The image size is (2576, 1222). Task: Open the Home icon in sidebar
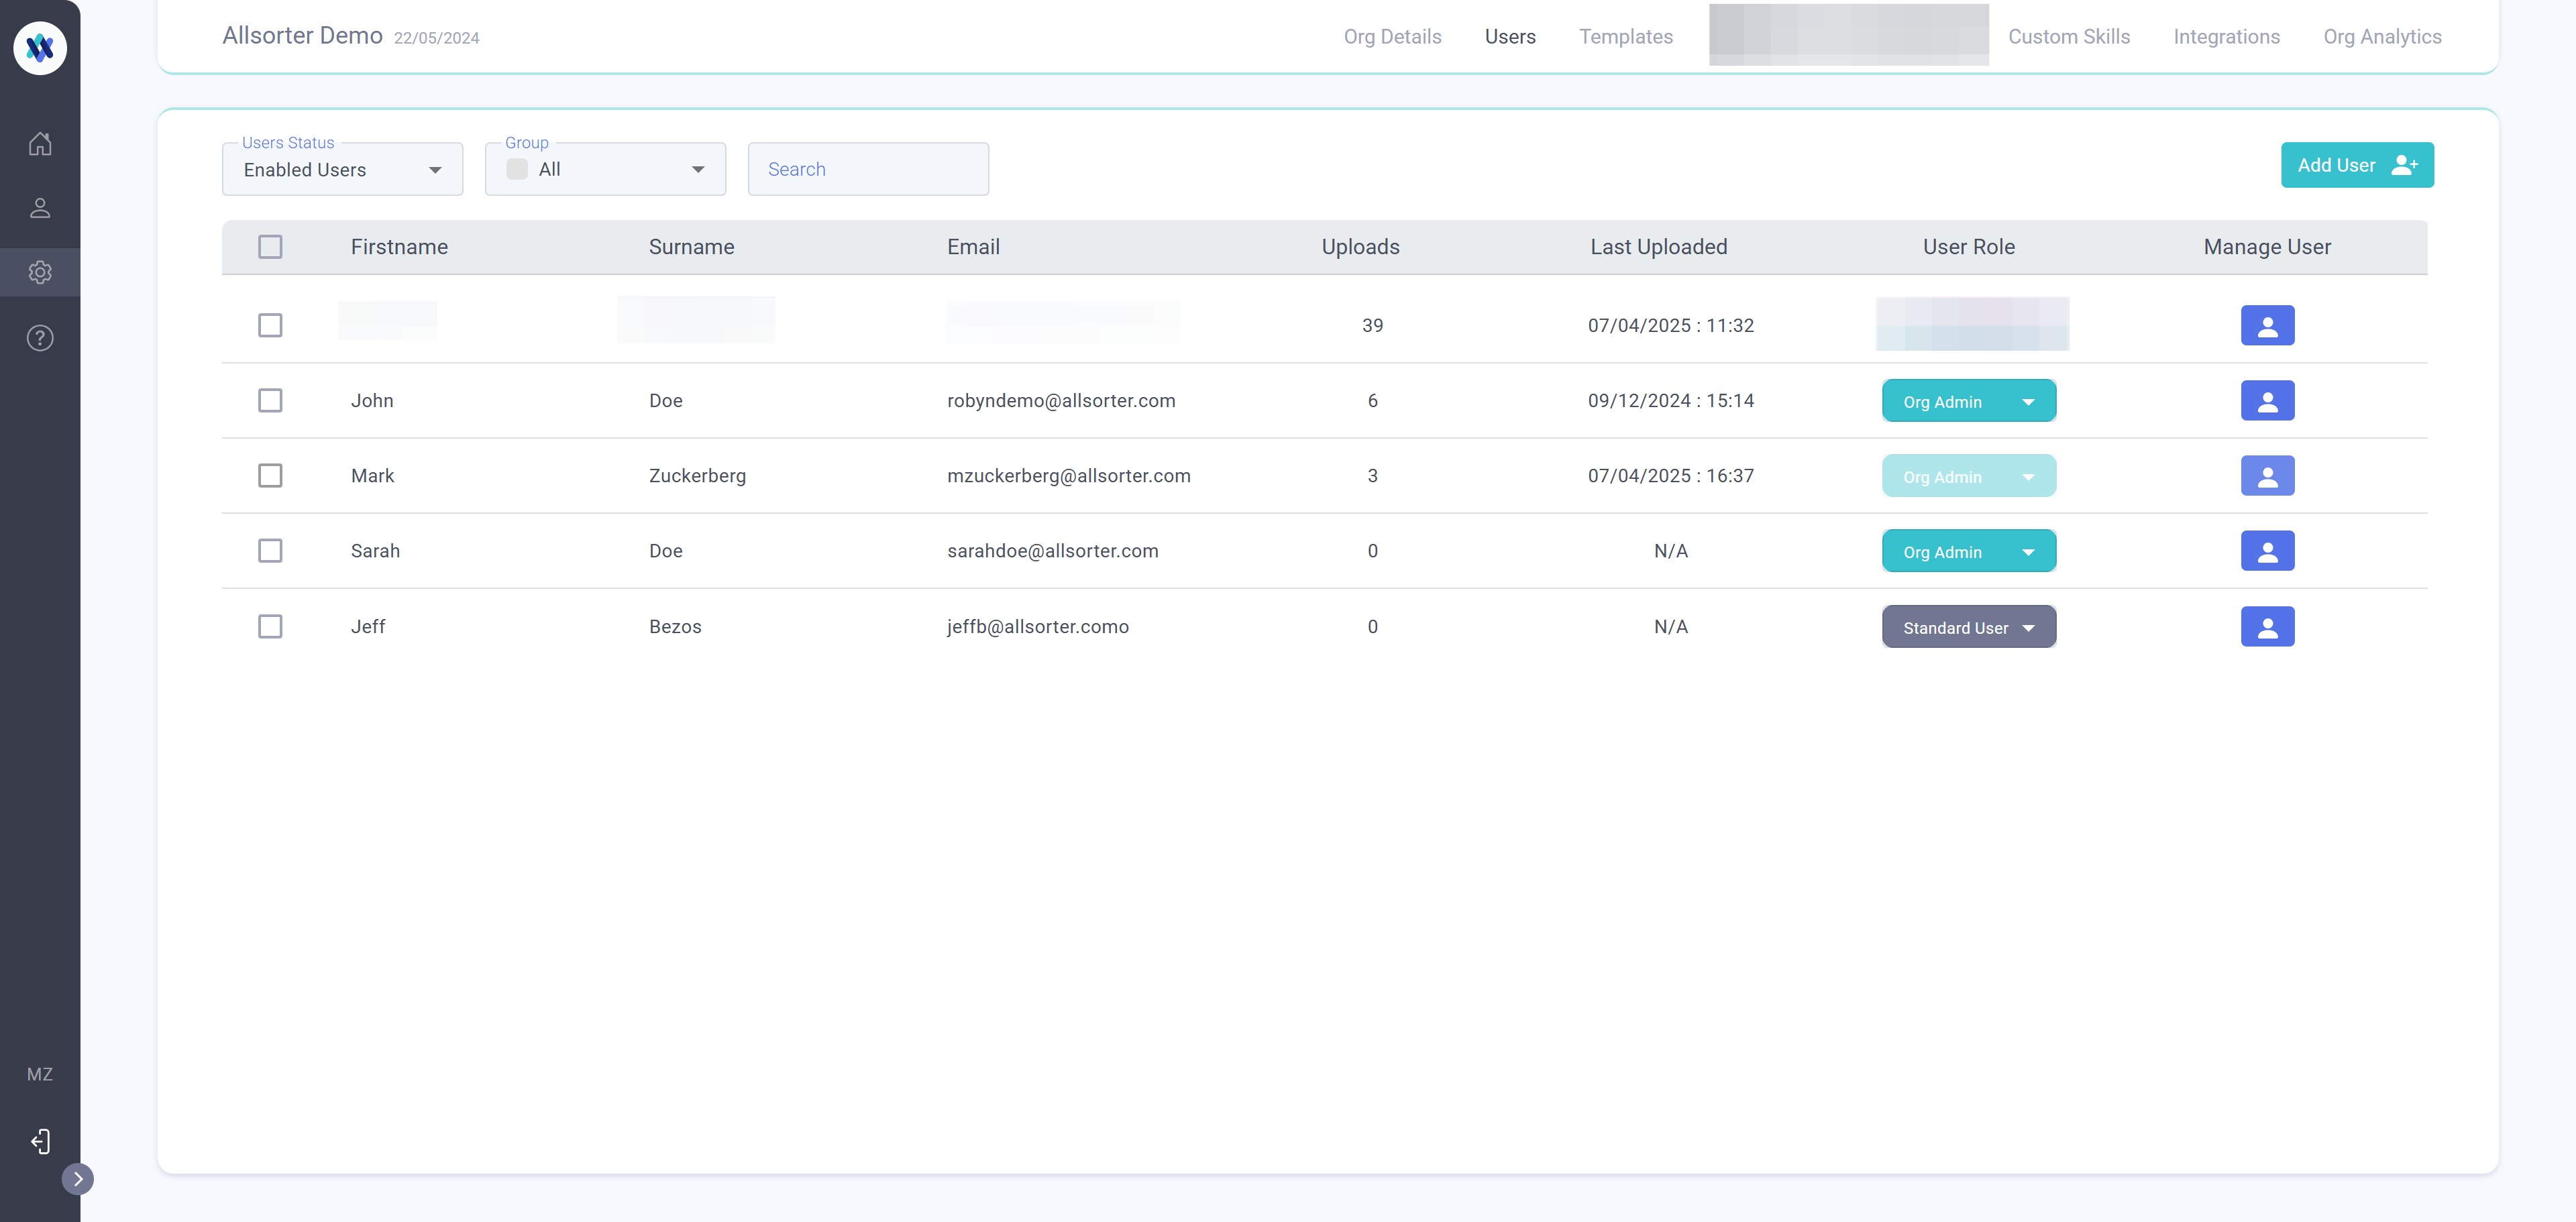click(x=40, y=143)
